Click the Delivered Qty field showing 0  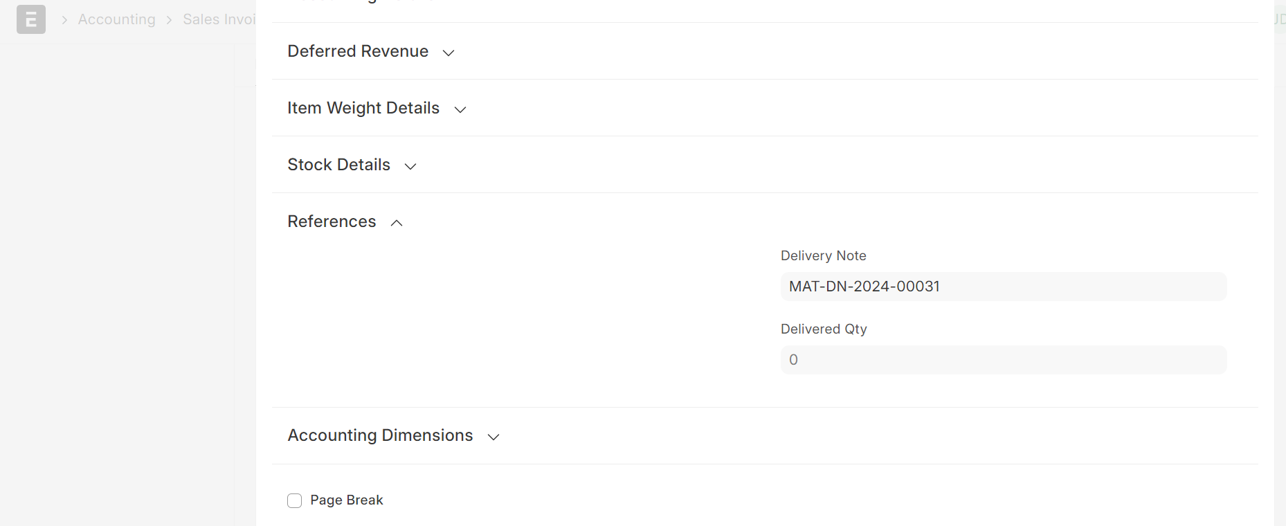pos(1004,360)
